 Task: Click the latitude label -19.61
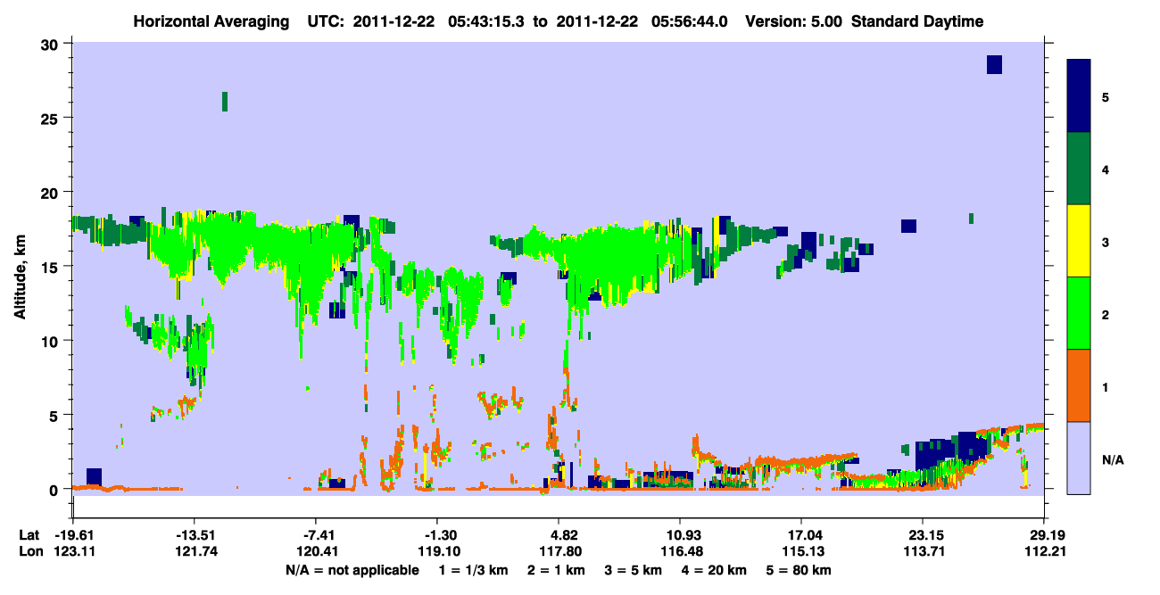point(73,535)
